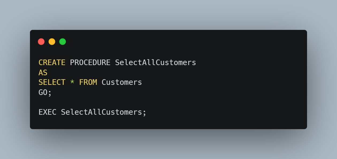
Task: Click empty dark area below the EXEC line
Action: (x=168, y=123)
